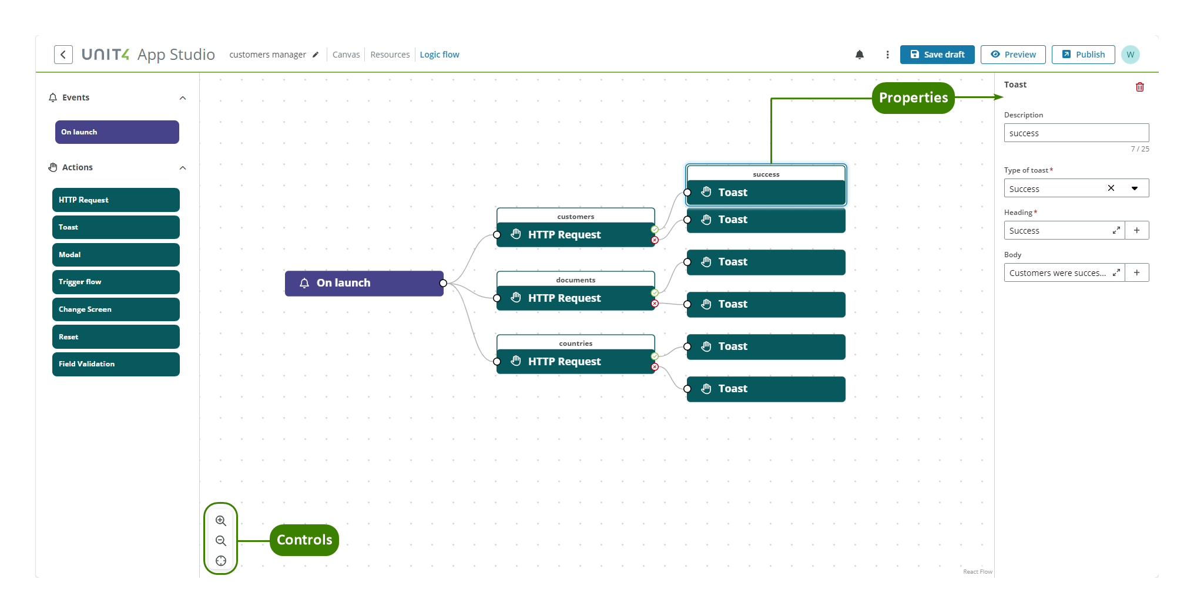Click the Save draft button
Screen dimensions: 1194x613
(937, 54)
